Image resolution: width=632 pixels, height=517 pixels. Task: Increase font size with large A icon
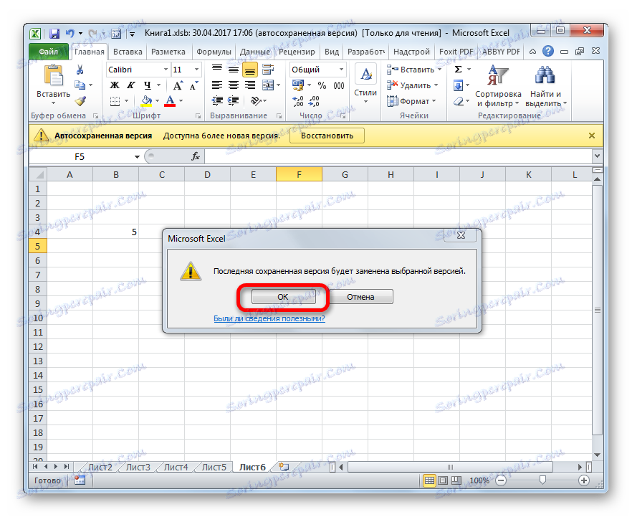tap(178, 85)
